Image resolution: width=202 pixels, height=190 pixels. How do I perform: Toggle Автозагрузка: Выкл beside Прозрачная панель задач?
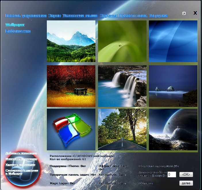(x=112, y=175)
